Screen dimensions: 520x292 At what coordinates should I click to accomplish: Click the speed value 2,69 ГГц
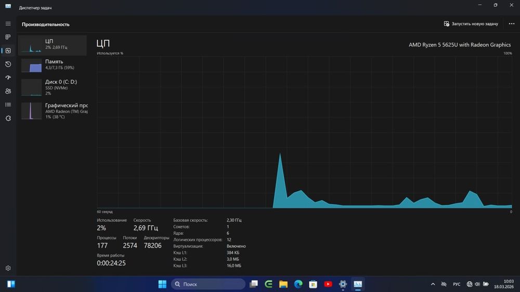click(x=146, y=228)
